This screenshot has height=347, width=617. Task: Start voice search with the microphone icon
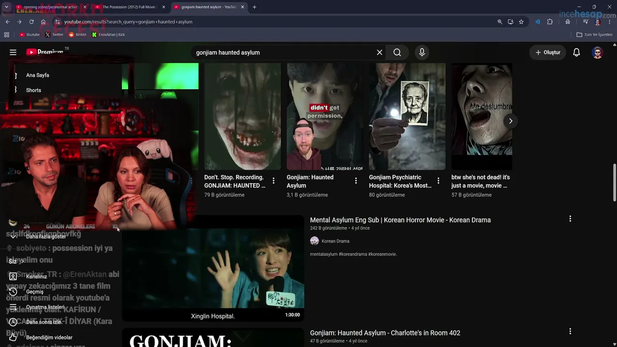click(x=422, y=53)
